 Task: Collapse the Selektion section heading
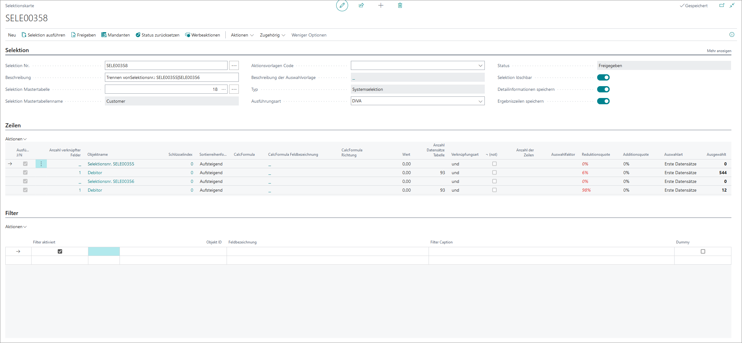pyautogui.click(x=17, y=50)
